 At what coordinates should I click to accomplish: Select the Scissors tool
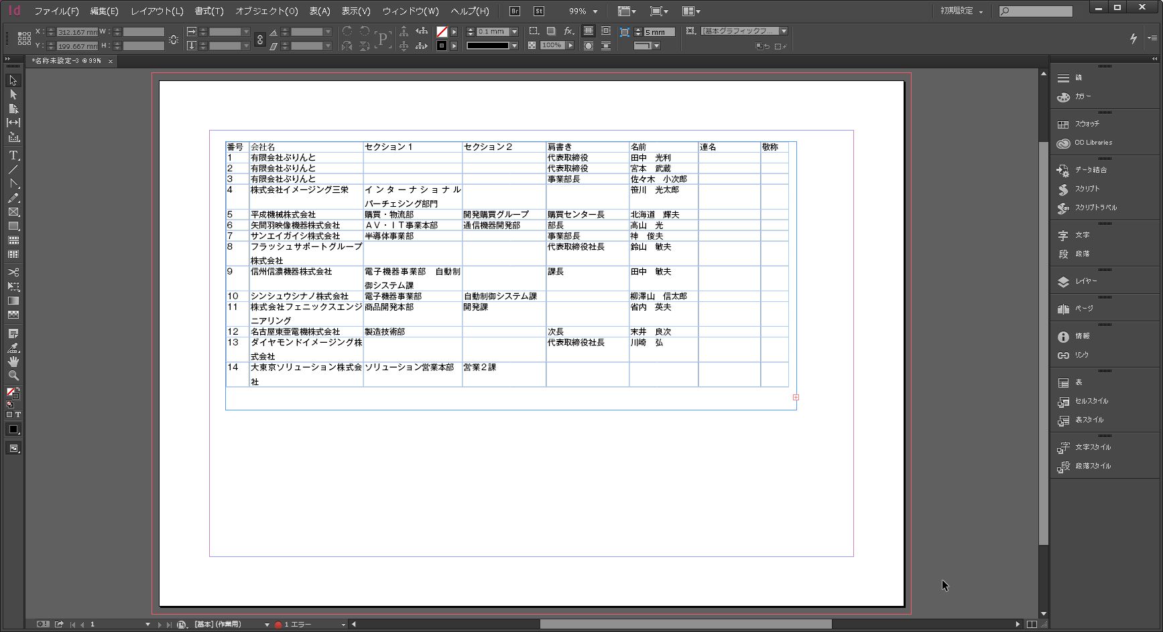click(13, 272)
